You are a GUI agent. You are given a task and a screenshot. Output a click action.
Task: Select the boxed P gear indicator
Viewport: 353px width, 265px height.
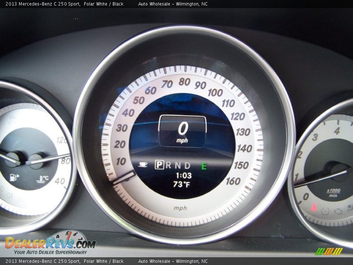(159, 165)
